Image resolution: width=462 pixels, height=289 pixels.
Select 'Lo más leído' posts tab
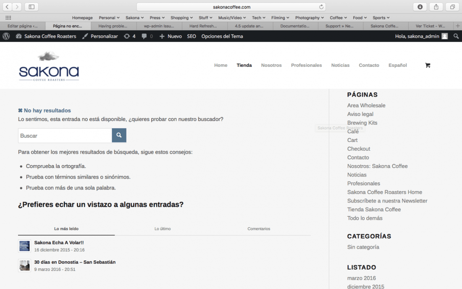coord(66,229)
